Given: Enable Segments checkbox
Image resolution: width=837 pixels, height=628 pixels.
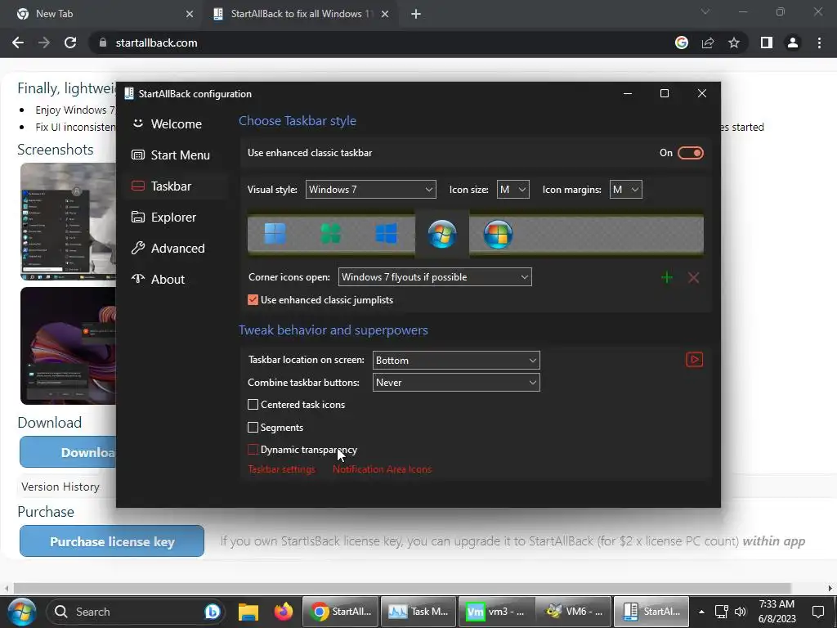Looking at the screenshot, I should point(253,427).
